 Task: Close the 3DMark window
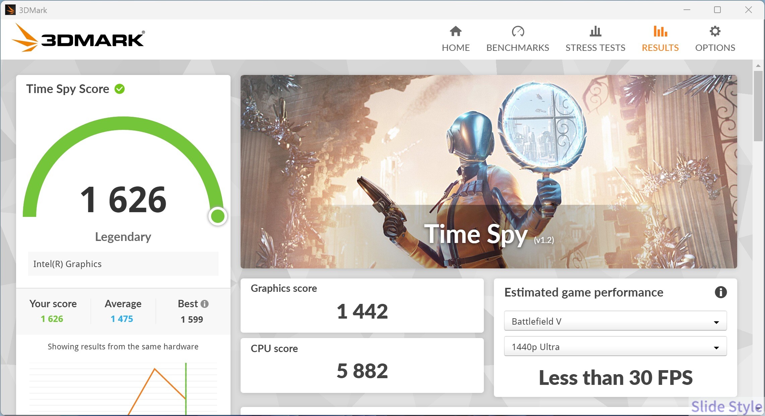click(x=749, y=10)
